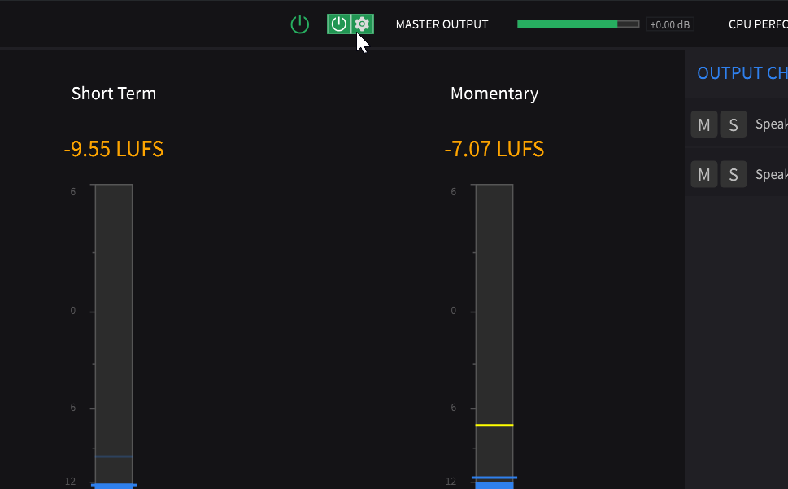This screenshot has height=489, width=788.
Task: Adjust the Master Output level slider
Action: click(x=578, y=24)
